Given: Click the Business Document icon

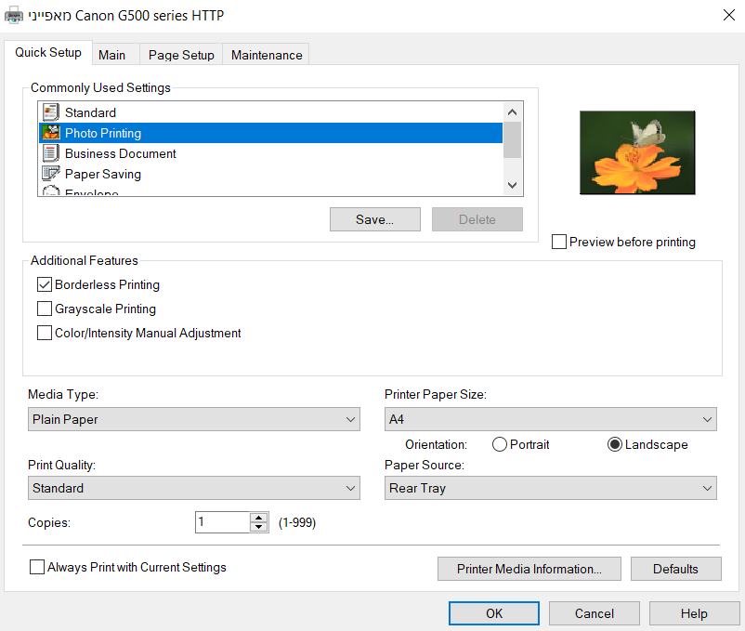Looking at the screenshot, I should [50, 153].
